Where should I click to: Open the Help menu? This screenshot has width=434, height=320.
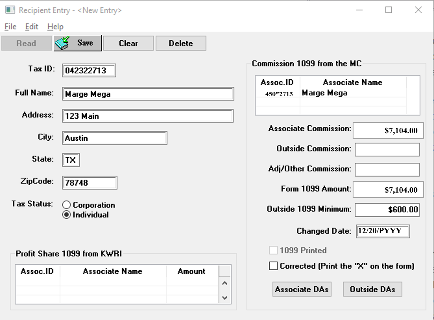[x=55, y=27]
